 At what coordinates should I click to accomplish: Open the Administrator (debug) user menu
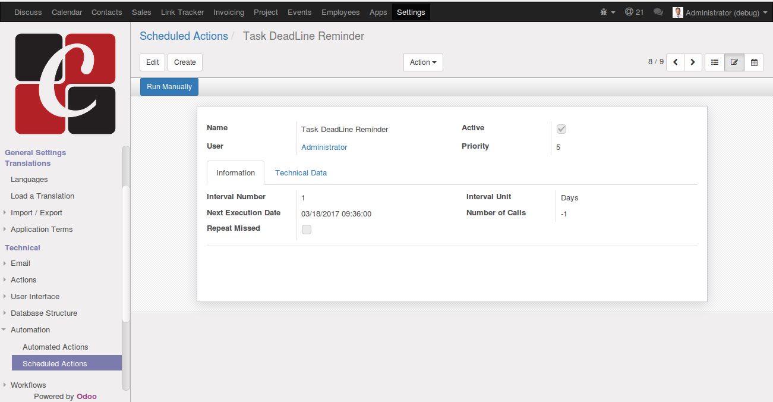720,12
